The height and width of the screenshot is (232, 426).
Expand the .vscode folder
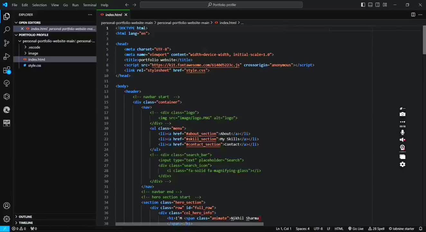click(x=34, y=47)
